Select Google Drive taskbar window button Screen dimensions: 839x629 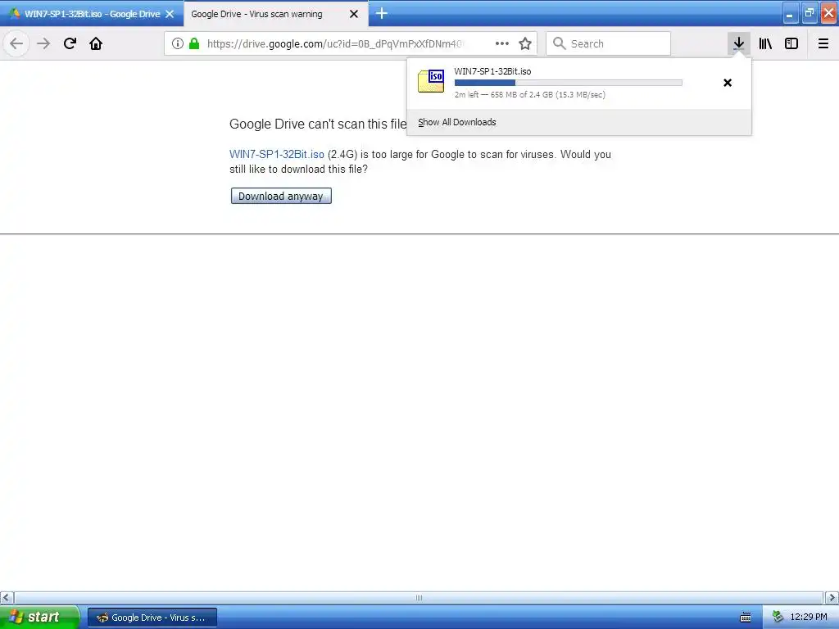tap(152, 618)
